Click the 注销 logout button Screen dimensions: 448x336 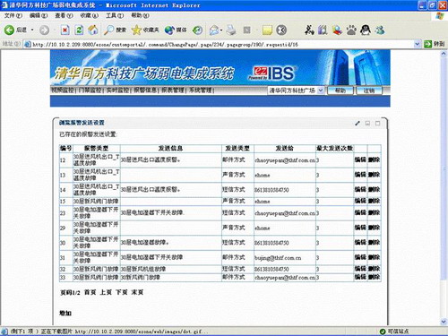click(369, 90)
